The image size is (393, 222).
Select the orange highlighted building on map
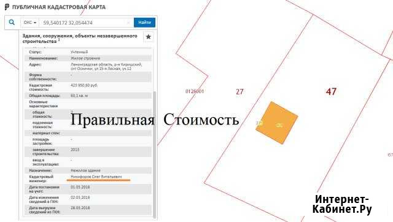pyautogui.click(x=277, y=123)
